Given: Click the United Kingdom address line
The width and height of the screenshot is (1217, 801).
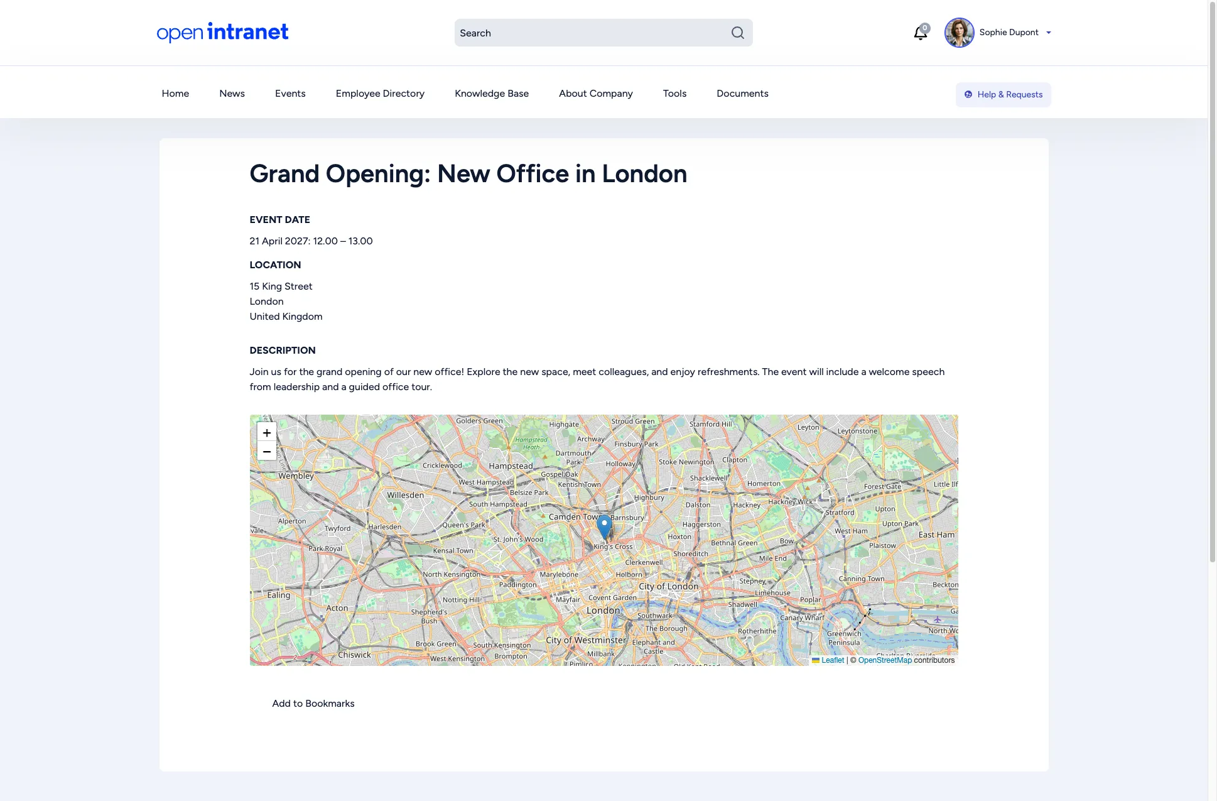Looking at the screenshot, I should click(x=286, y=317).
